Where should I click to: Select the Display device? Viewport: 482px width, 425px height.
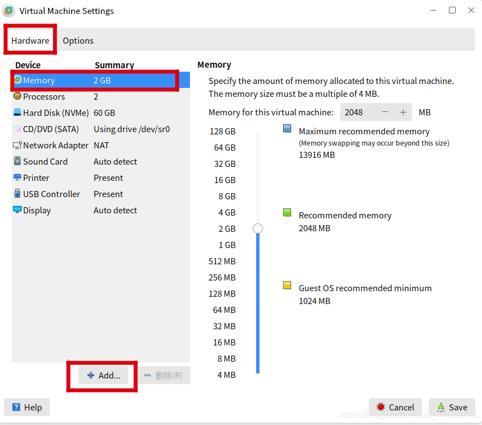point(101,211)
